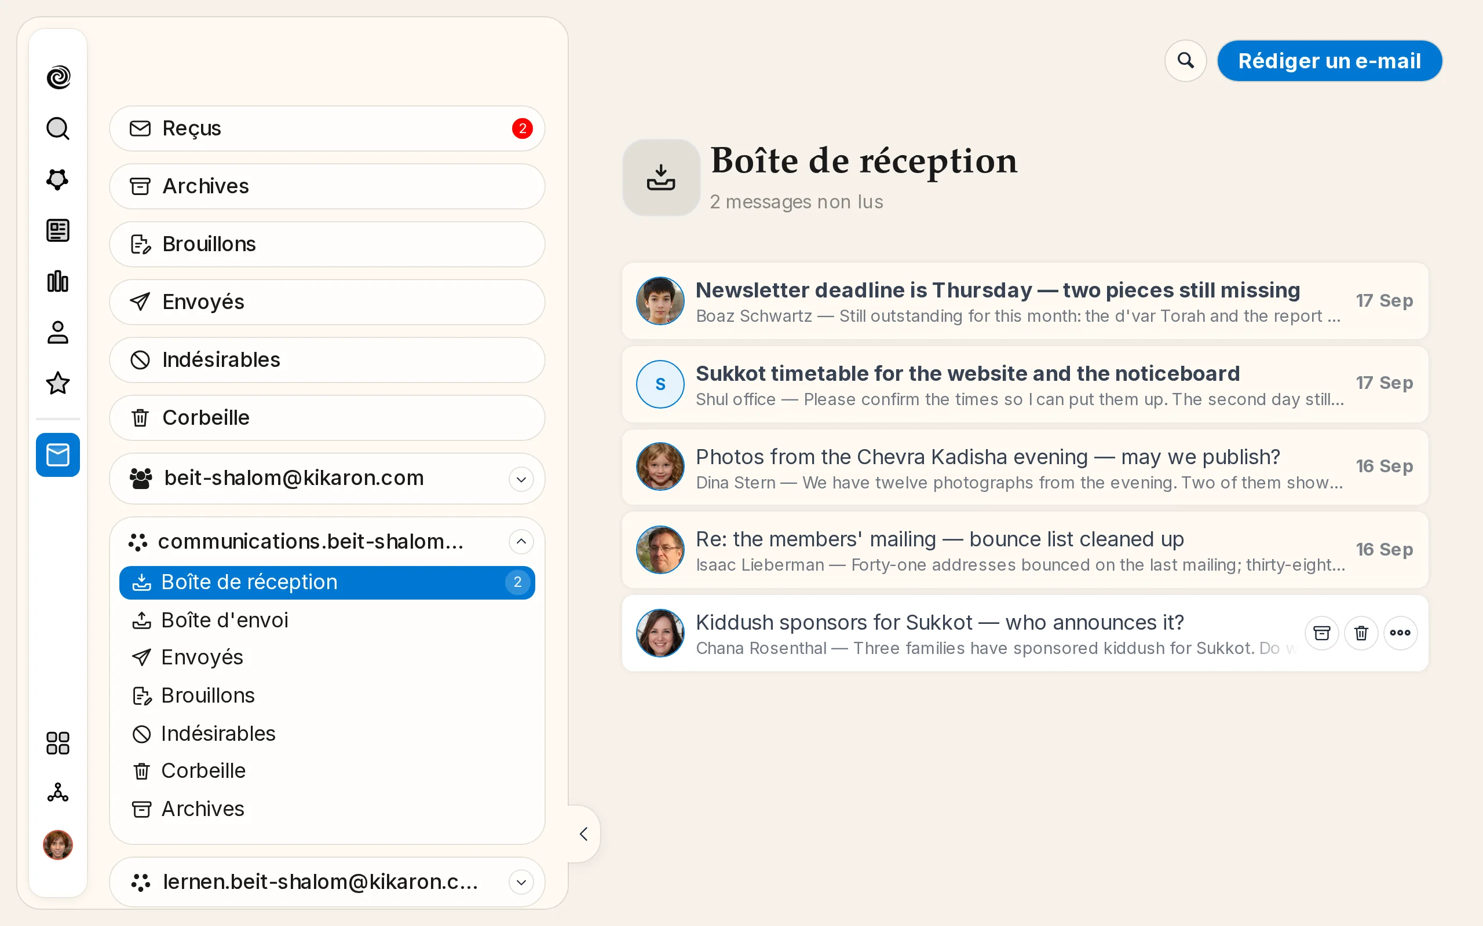Delete the Kiddush sponsors for Sukkot message
Viewport: 1483px width, 926px height.
pos(1361,633)
